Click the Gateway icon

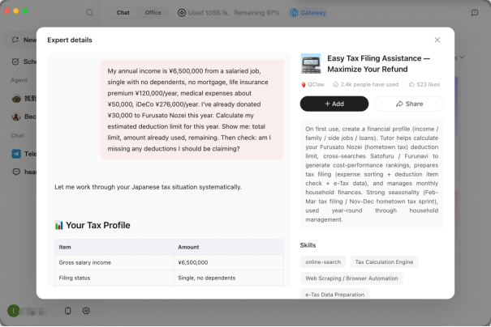click(294, 13)
